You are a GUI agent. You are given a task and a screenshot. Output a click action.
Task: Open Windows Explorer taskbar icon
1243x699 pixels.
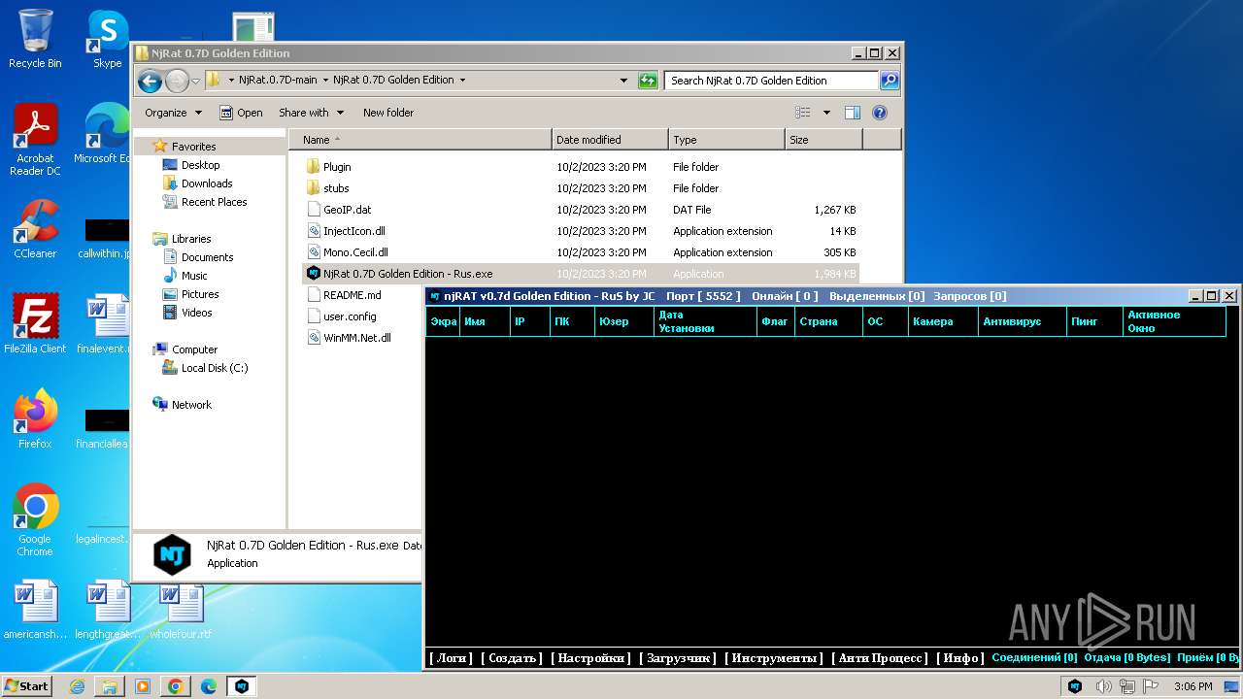click(x=110, y=686)
